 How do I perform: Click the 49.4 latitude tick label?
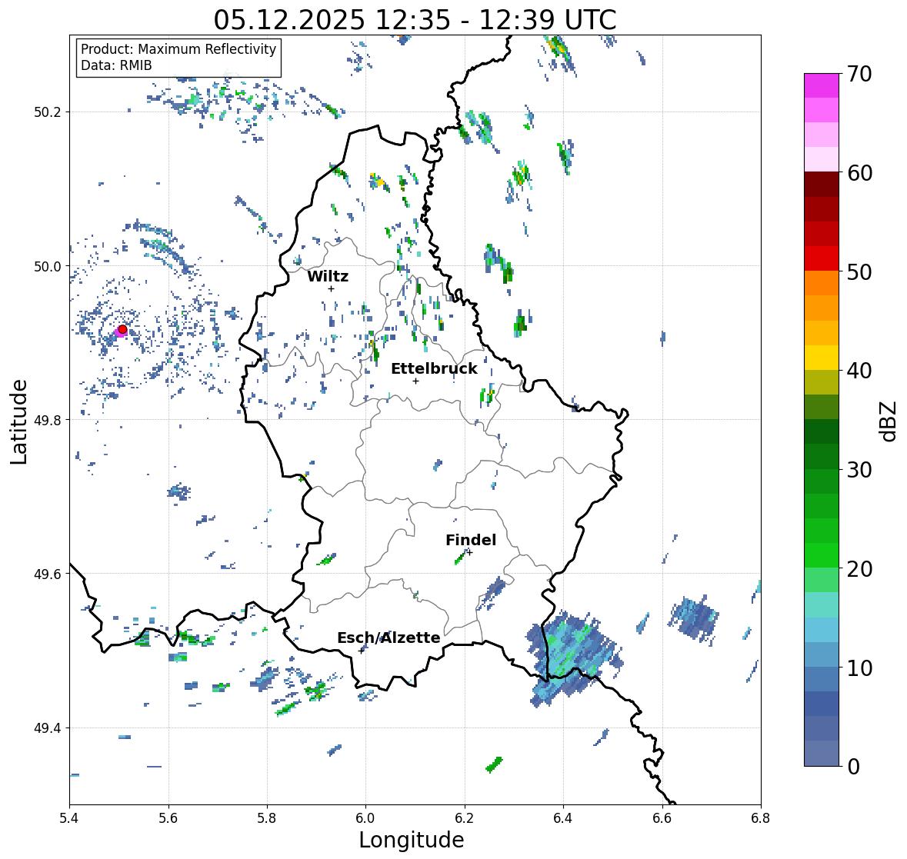(x=47, y=727)
